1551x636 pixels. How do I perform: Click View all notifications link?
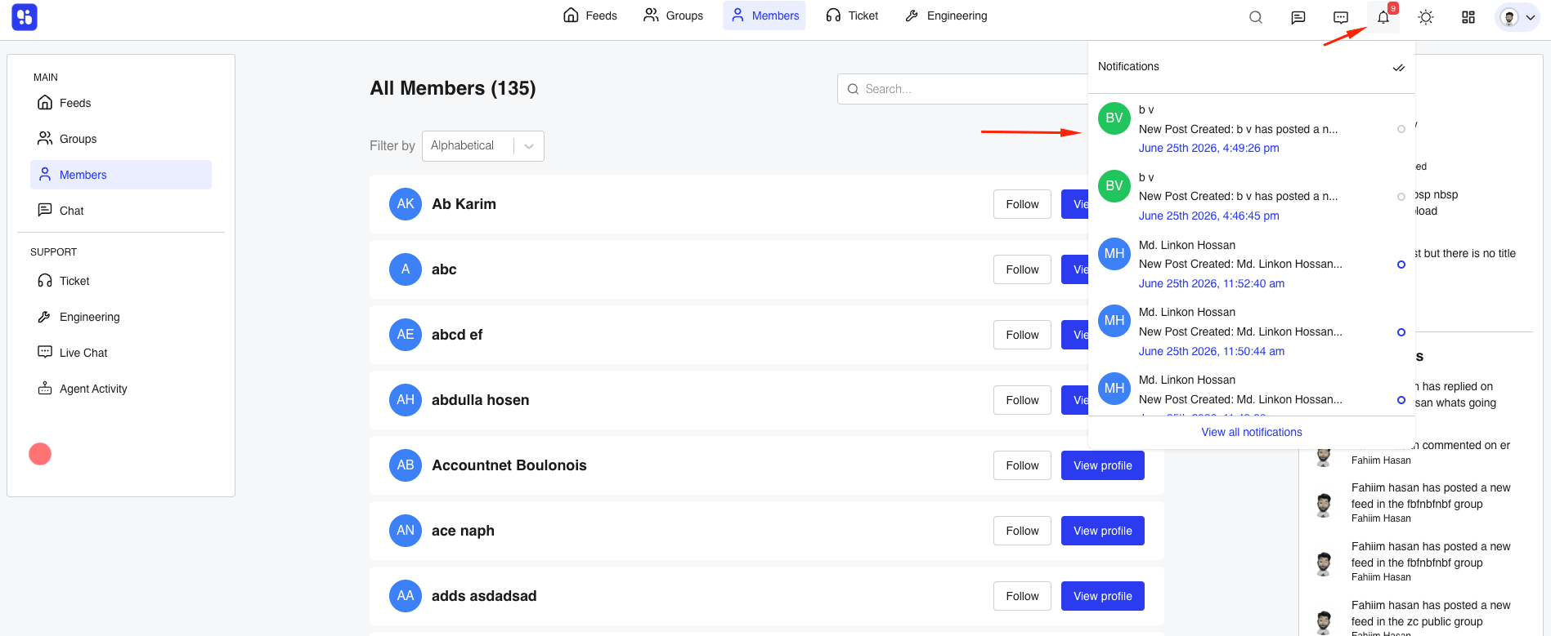click(1252, 432)
